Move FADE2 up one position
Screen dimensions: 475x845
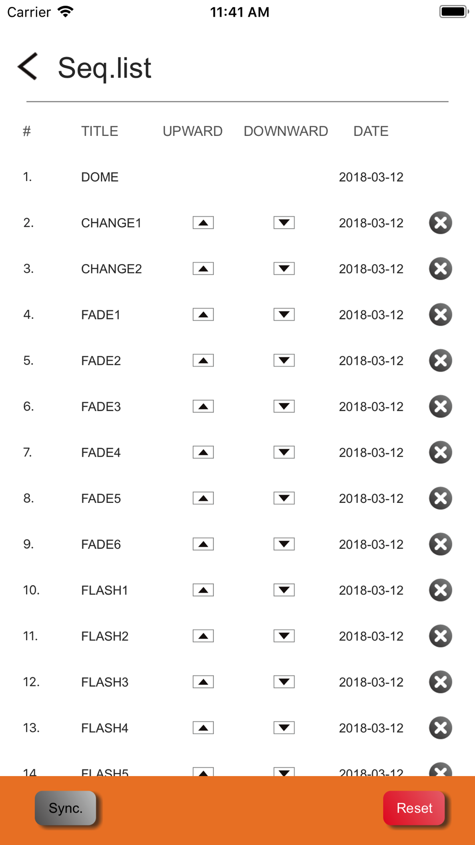point(203,361)
